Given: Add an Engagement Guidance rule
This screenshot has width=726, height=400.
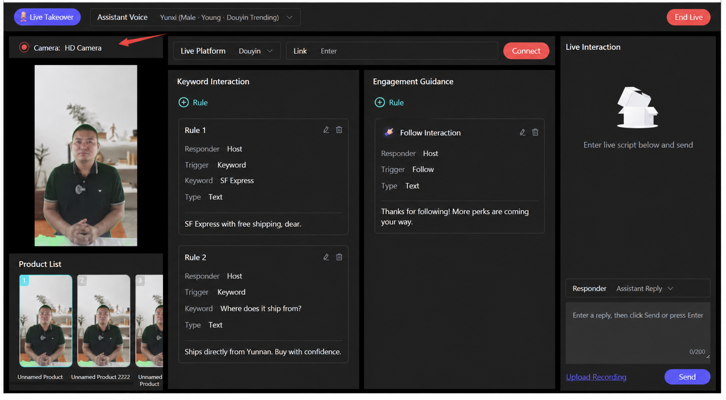Looking at the screenshot, I should [x=389, y=102].
